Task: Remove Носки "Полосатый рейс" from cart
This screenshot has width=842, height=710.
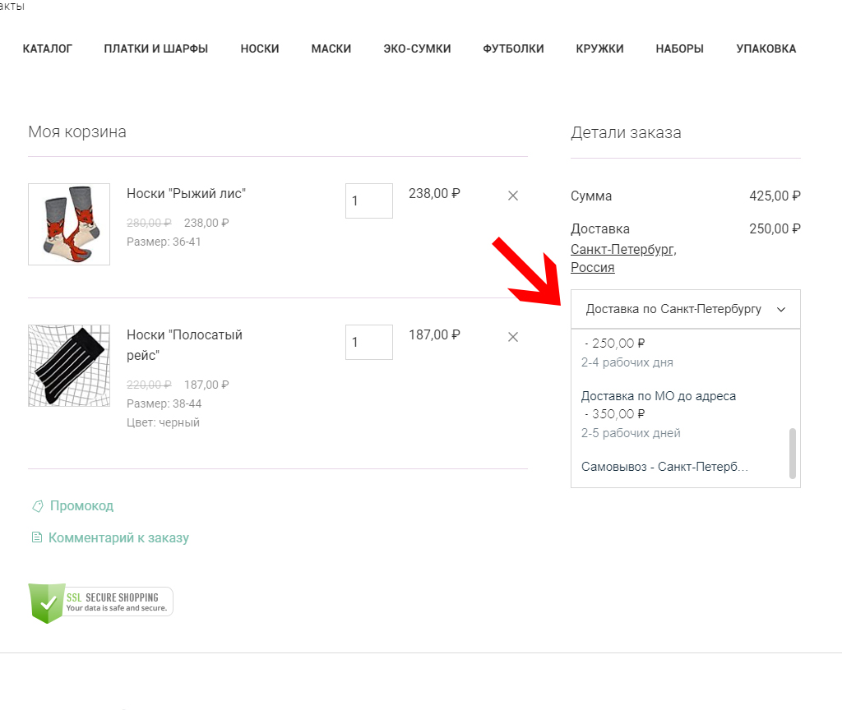Action: (x=513, y=337)
